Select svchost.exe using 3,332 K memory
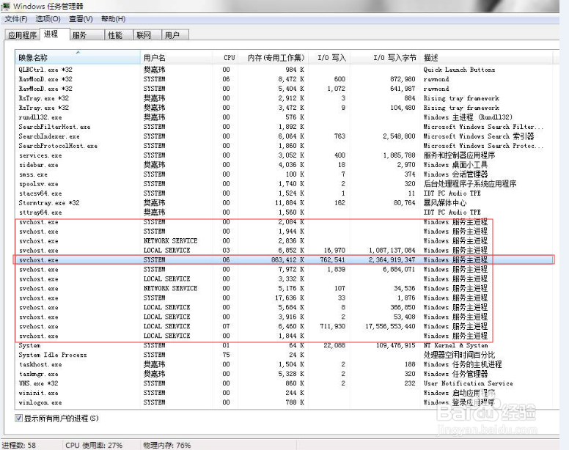This screenshot has width=569, height=450. 284,279
